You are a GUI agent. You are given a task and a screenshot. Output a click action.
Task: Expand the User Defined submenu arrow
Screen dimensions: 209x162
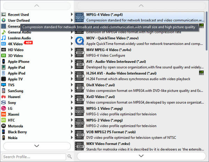(x=72, y=20)
